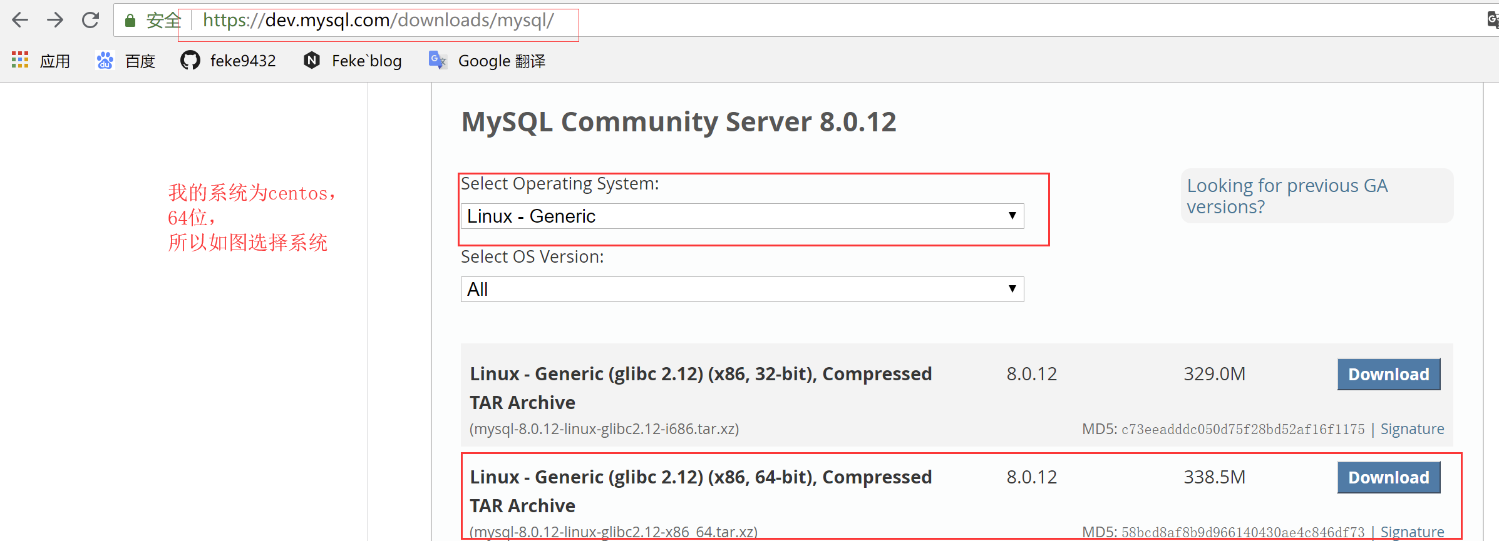Image resolution: width=1499 pixels, height=541 pixels.
Task: Click the browser back arrow
Action: pyautogui.click(x=20, y=20)
